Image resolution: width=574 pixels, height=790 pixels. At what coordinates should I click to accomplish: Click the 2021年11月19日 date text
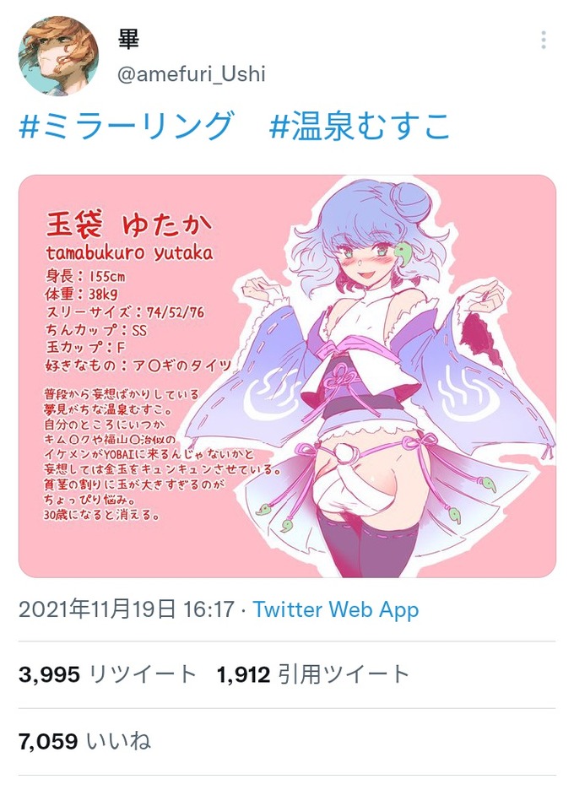97,609
